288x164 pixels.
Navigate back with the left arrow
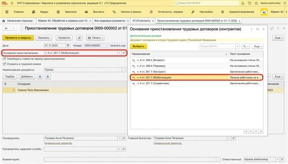pyautogui.click(x=6, y=28)
